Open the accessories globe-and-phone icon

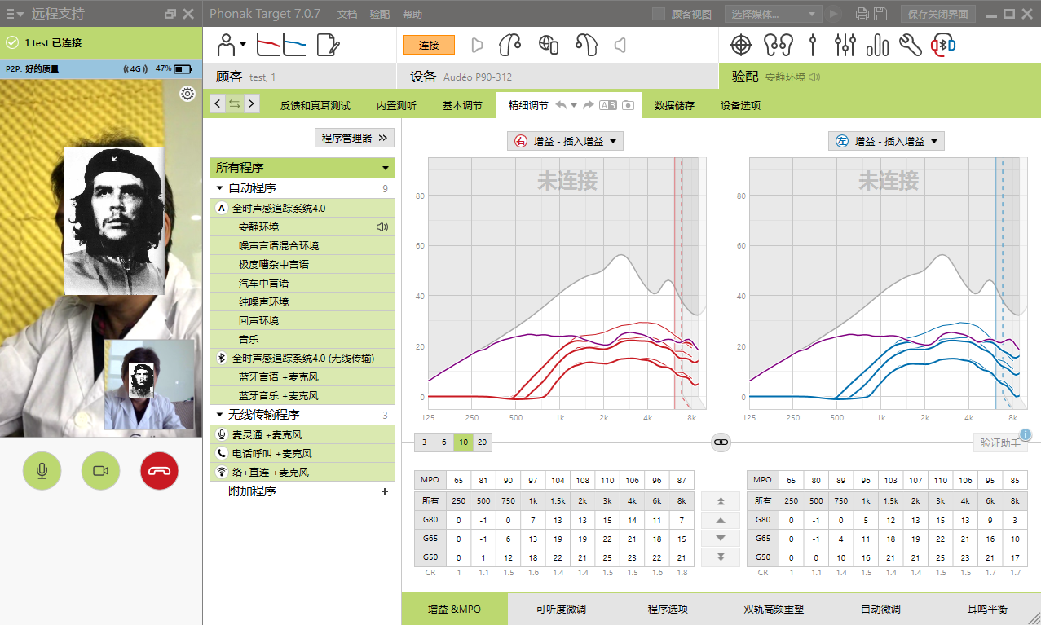point(549,45)
